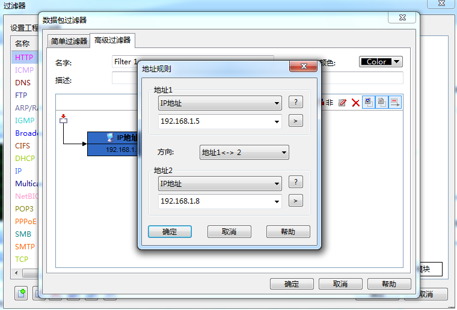Select IGMP in the filter list

pos(25,121)
